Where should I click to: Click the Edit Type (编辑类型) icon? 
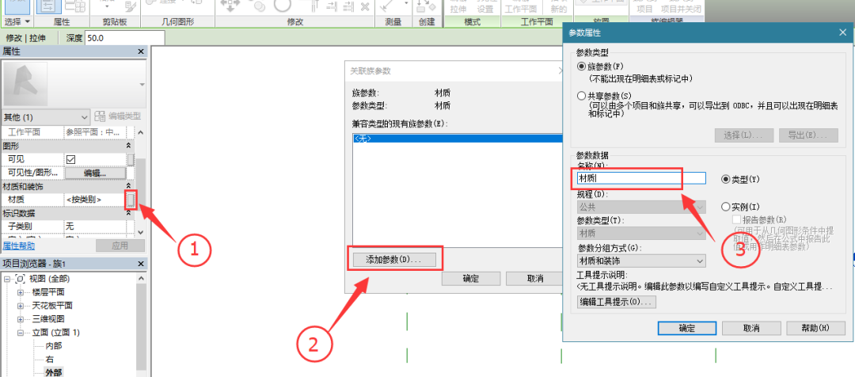point(99,116)
